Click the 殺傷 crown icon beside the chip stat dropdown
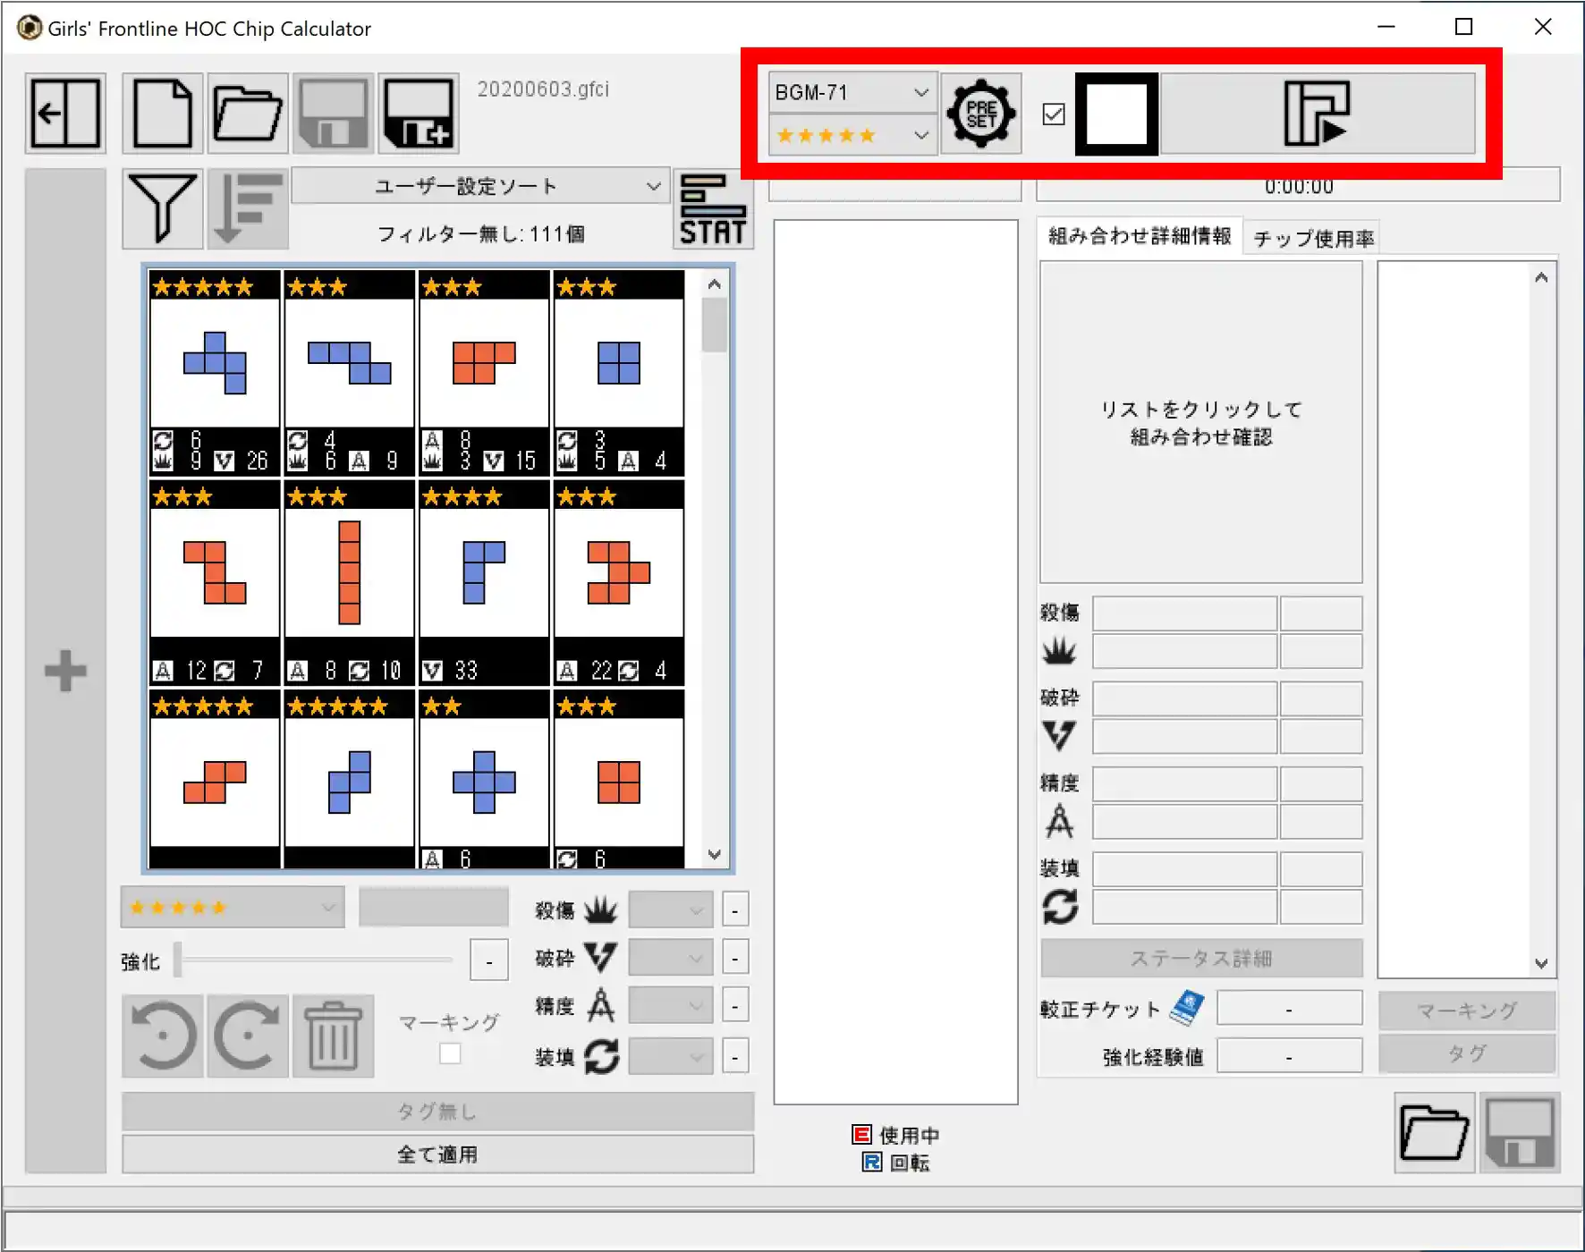This screenshot has width=1585, height=1252. (x=600, y=910)
